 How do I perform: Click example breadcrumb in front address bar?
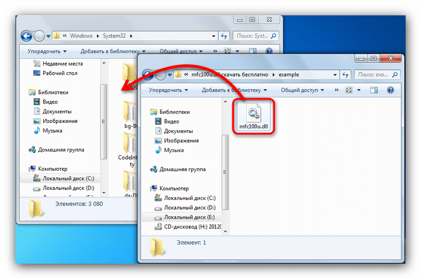pyautogui.click(x=289, y=74)
